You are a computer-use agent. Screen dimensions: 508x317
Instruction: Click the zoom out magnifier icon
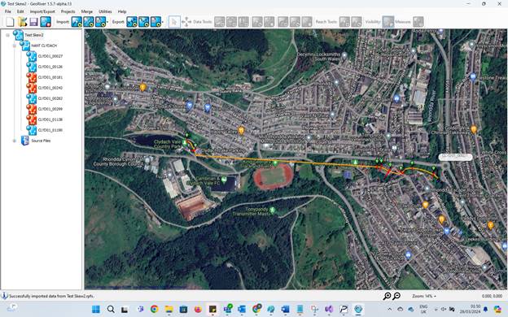[x=396, y=296]
